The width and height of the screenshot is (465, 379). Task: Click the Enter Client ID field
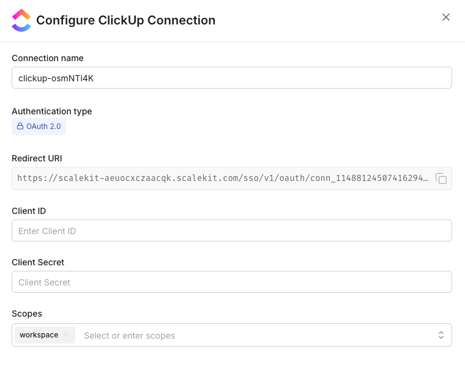pyautogui.click(x=232, y=230)
